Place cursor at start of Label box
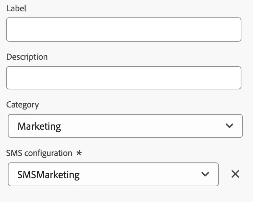Viewport: 253px width, 202px height. 10,30
